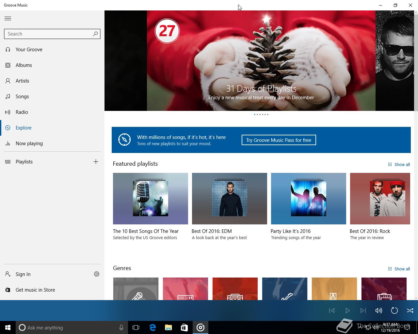Click the Previous track button
Viewport: 418px width, 334px height.
click(x=332, y=311)
